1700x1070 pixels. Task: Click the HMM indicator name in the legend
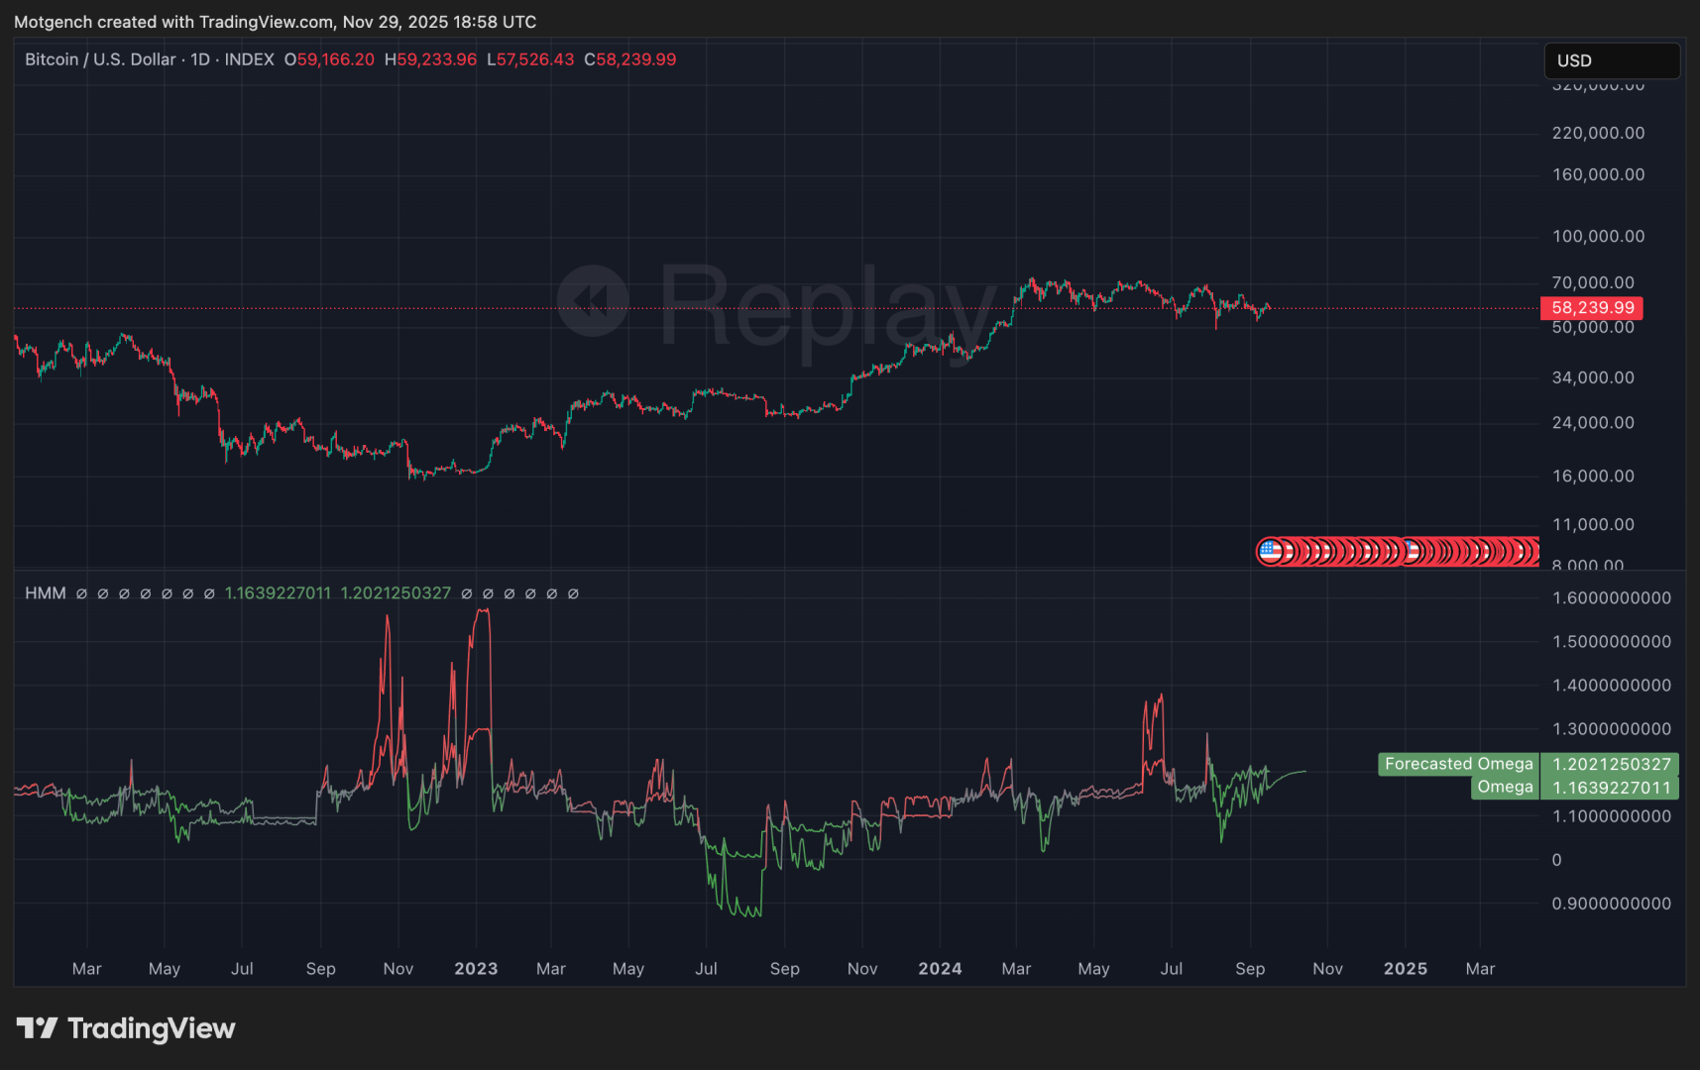tap(46, 593)
